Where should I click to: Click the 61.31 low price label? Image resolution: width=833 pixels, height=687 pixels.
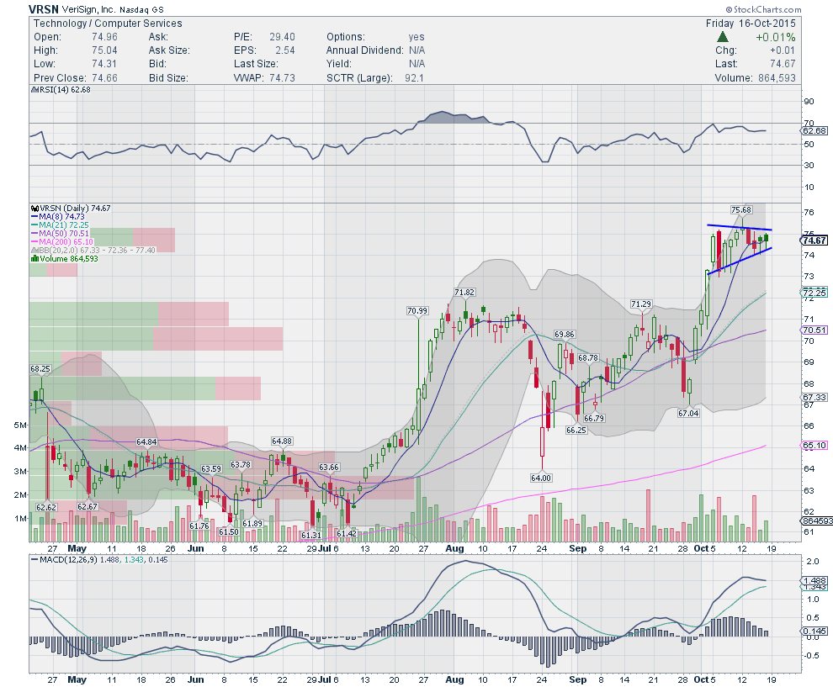pos(310,535)
